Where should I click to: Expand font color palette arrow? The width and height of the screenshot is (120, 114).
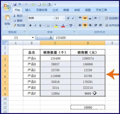pos(66,26)
